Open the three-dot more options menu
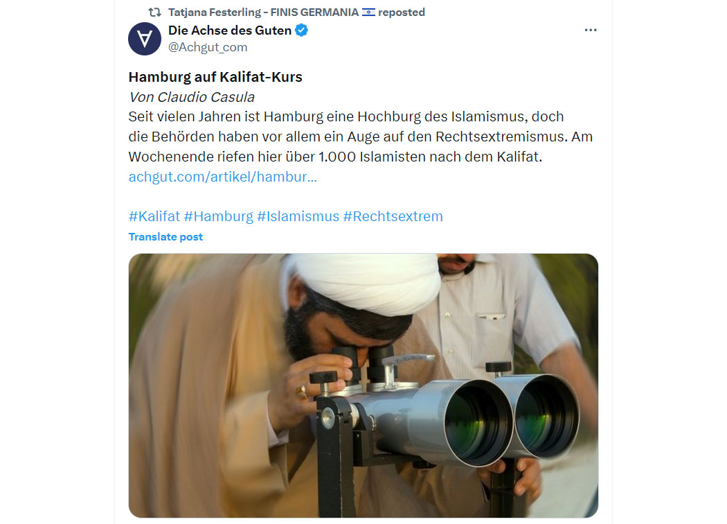This screenshot has width=727, height=524. (590, 30)
